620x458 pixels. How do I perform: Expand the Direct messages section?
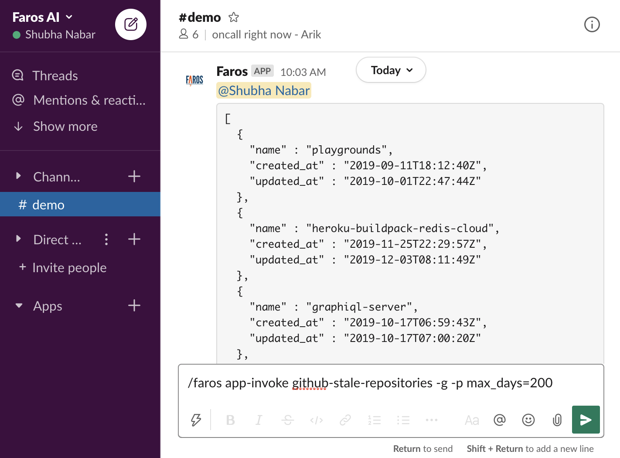(x=18, y=239)
